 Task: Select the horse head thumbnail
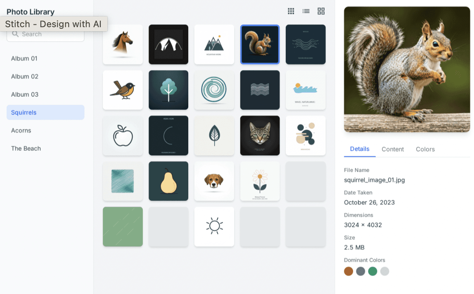pyautogui.click(x=123, y=44)
